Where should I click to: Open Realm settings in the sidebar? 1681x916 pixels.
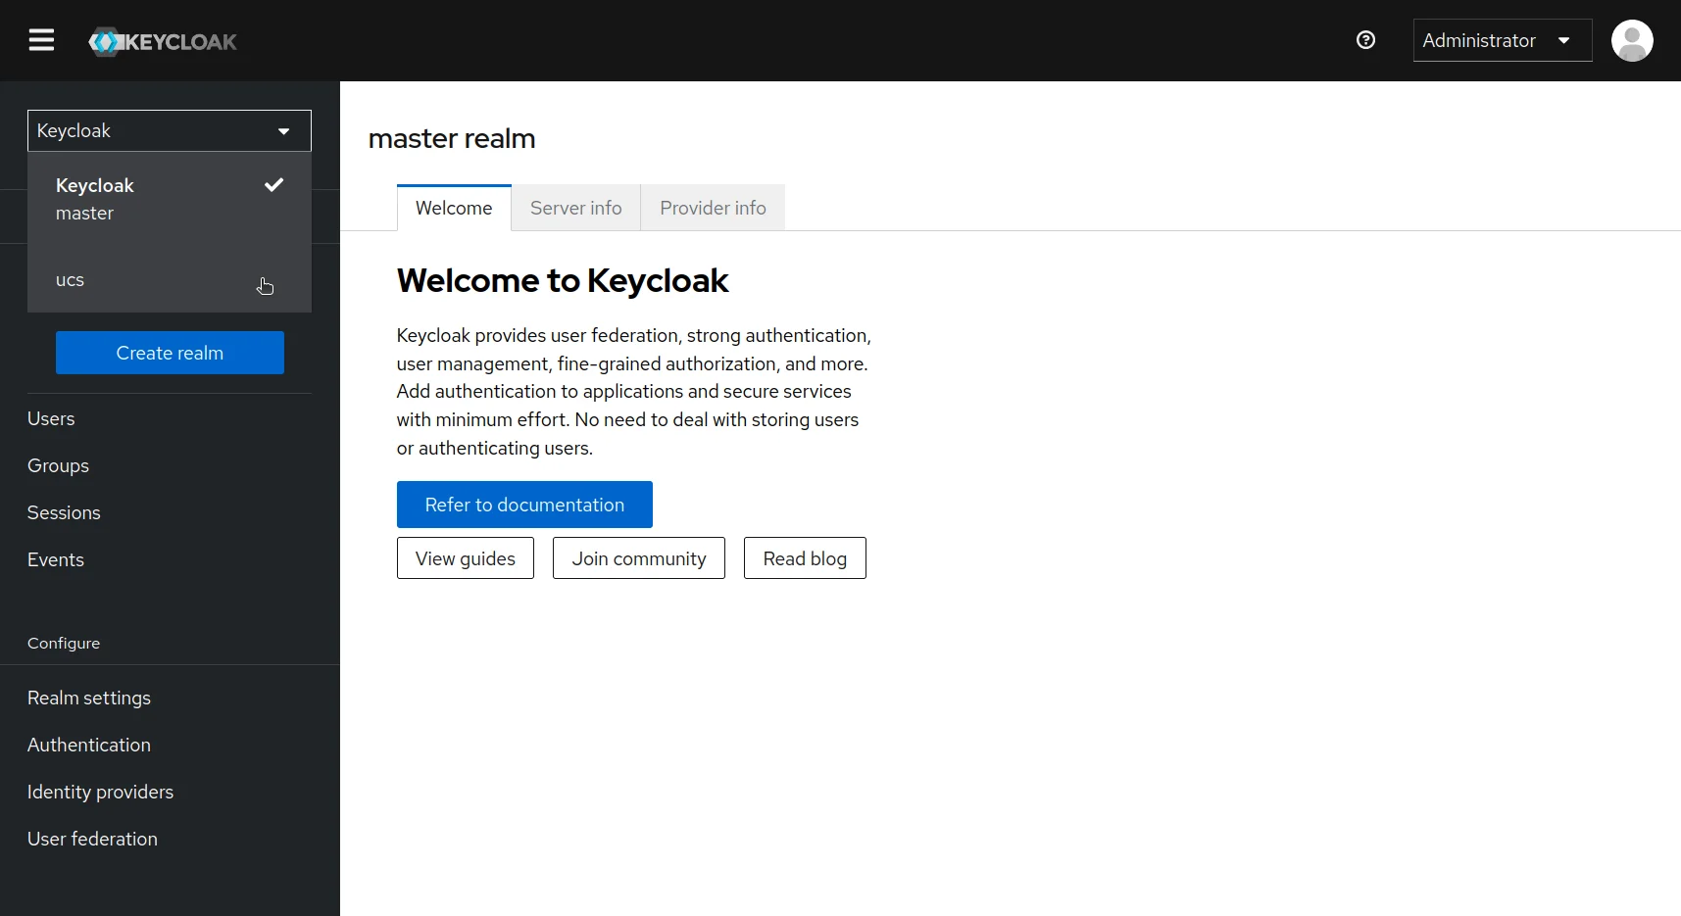pos(88,698)
